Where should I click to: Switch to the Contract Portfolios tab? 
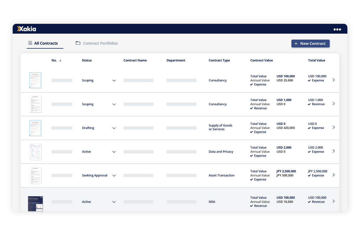tap(100, 43)
